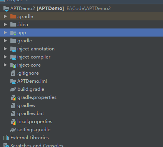This screenshot has width=163, height=147.
Task: Click the APTDemo.iml module file icon
Action: pos(13,81)
